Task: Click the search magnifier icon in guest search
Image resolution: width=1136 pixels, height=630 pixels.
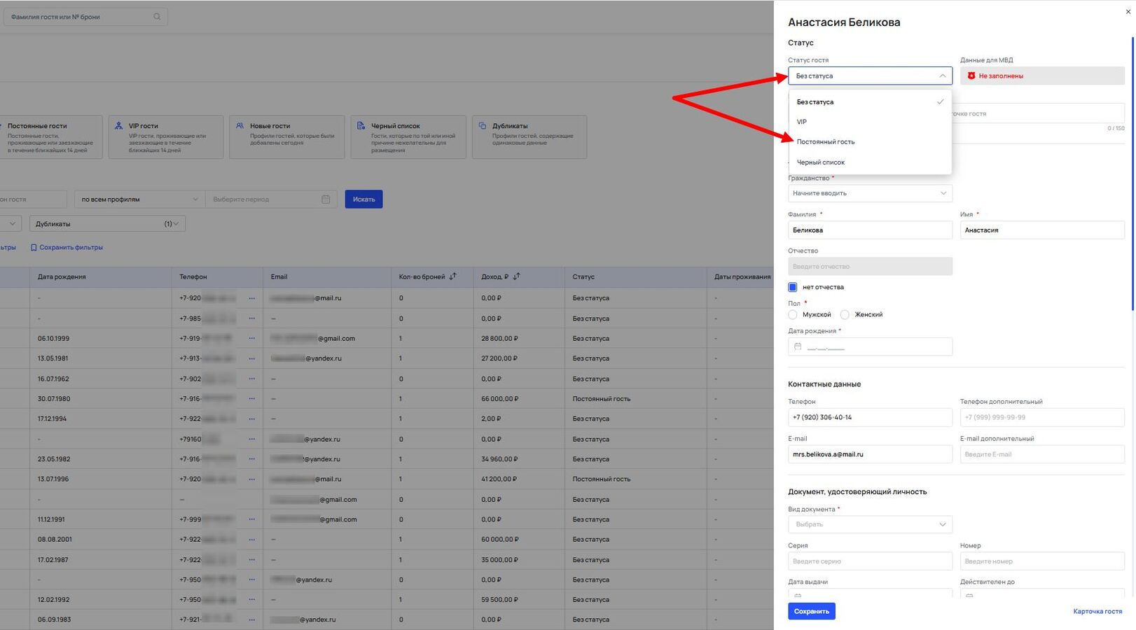Action: pyautogui.click(x=157, y=17)
